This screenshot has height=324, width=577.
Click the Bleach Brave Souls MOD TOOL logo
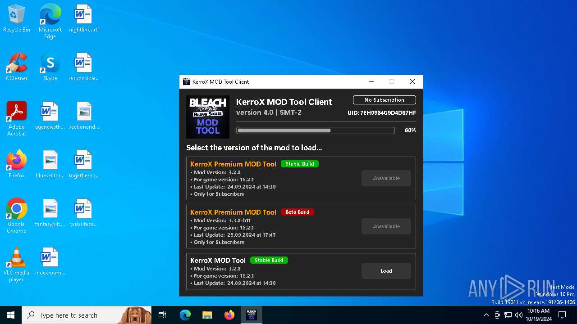click(x=208, y=117)
